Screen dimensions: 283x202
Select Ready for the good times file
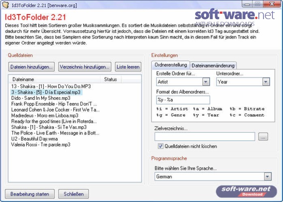point(54,121)
